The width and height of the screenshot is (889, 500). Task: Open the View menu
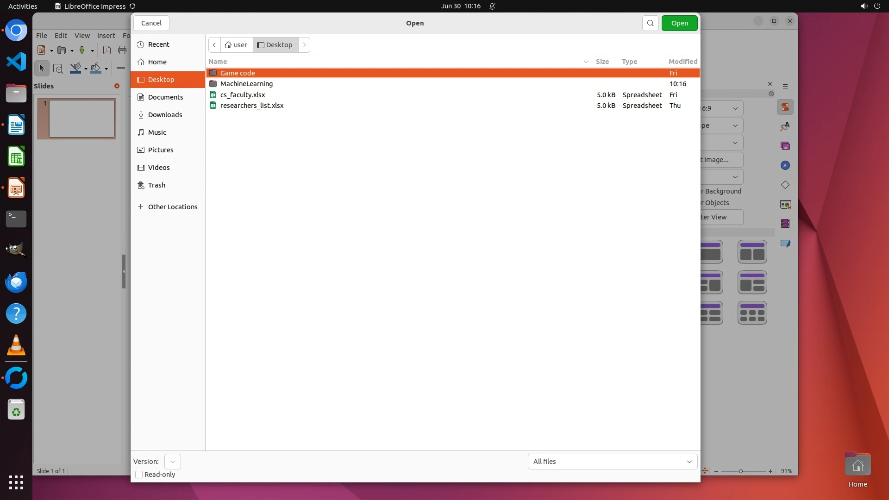pos(82,36)
